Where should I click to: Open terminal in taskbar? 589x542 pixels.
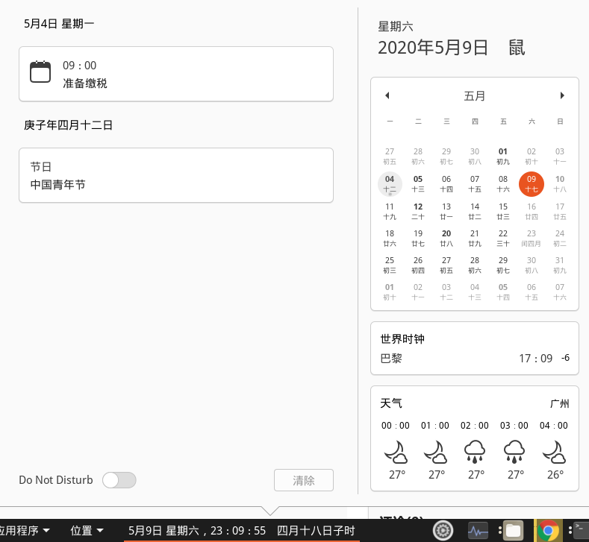coord(582,530)
